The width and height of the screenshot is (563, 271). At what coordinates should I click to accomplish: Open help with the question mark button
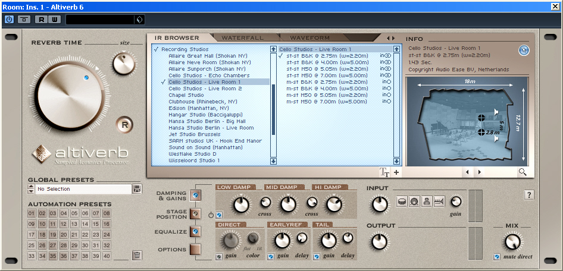529,195
